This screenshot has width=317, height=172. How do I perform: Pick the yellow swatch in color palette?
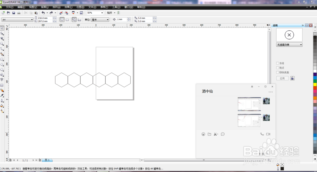[x=315, y=85]
